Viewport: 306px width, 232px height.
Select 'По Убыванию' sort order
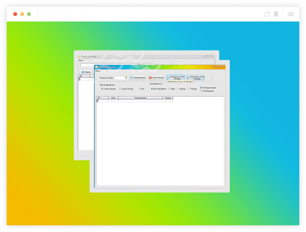point(201,91)
